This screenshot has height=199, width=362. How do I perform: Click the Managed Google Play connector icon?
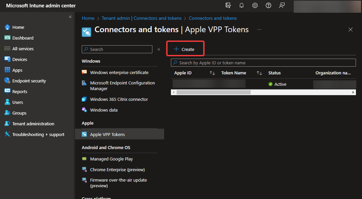pyautogui.click(x=84, y=158)
